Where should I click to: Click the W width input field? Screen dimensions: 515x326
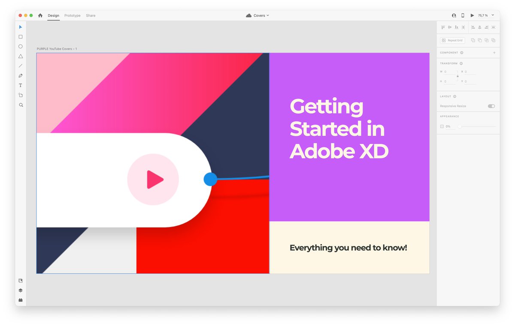pyautogui.click(x=450, y=72)
